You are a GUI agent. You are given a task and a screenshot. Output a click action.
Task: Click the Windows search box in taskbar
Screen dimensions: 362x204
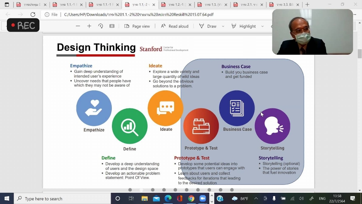pos(62,199)
